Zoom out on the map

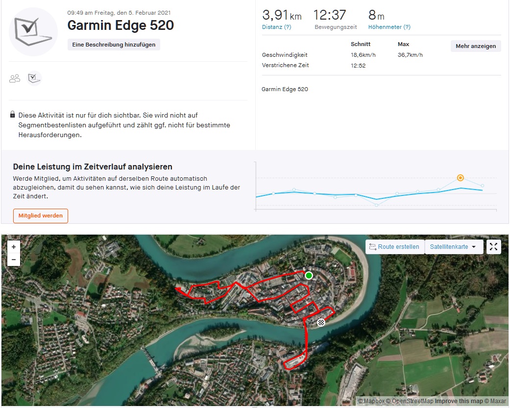click(x=14, y=260)
